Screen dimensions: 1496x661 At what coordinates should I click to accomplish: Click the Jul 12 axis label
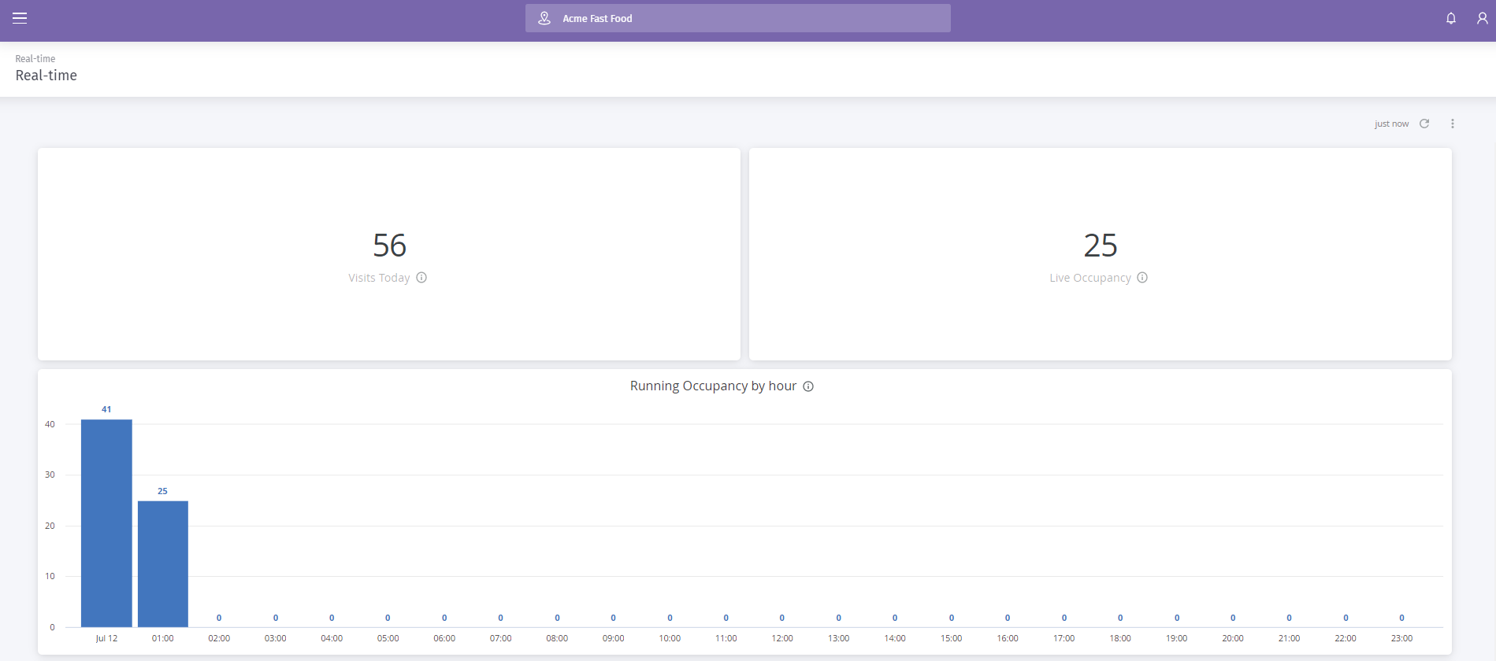click(x=106, y=638)
